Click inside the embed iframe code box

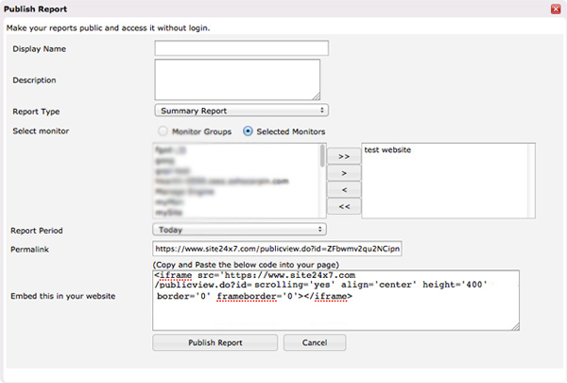pos(335,300)
